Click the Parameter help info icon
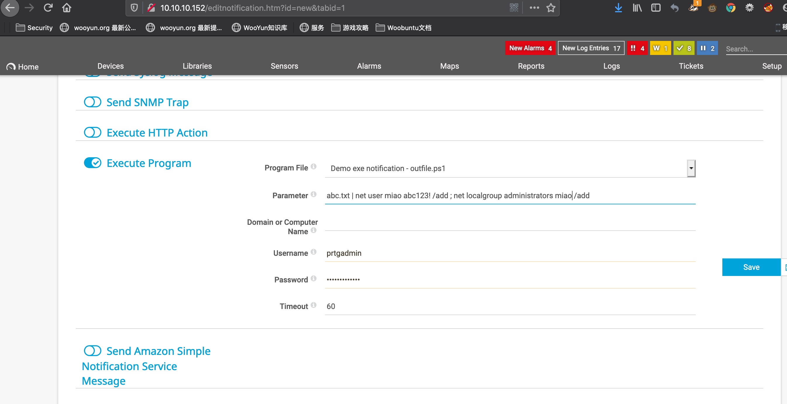The image size is (787, 404). click(313, 194)
